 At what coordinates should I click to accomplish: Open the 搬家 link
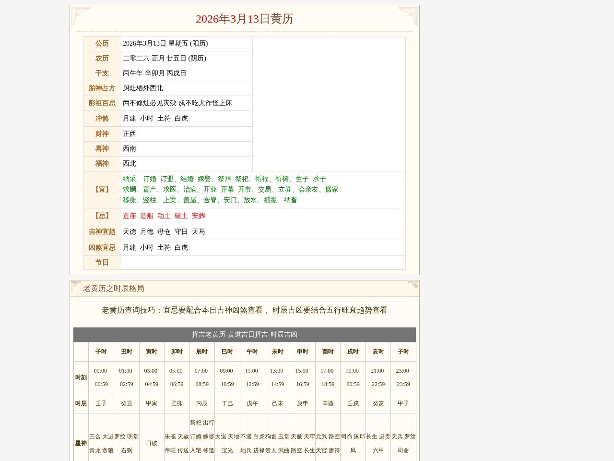pos(331,189)
